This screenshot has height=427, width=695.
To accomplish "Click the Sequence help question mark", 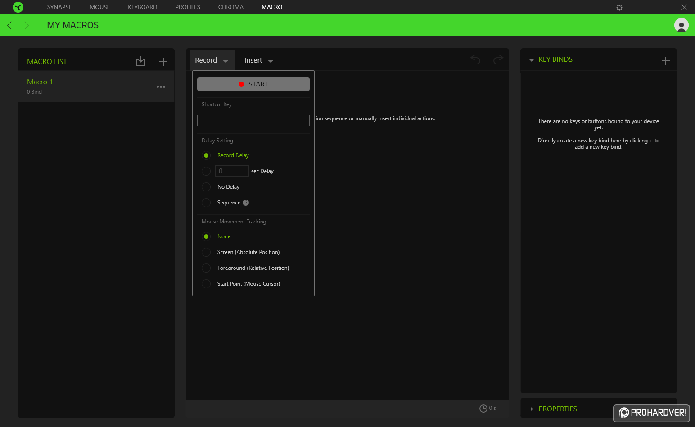I will point(246,203).
